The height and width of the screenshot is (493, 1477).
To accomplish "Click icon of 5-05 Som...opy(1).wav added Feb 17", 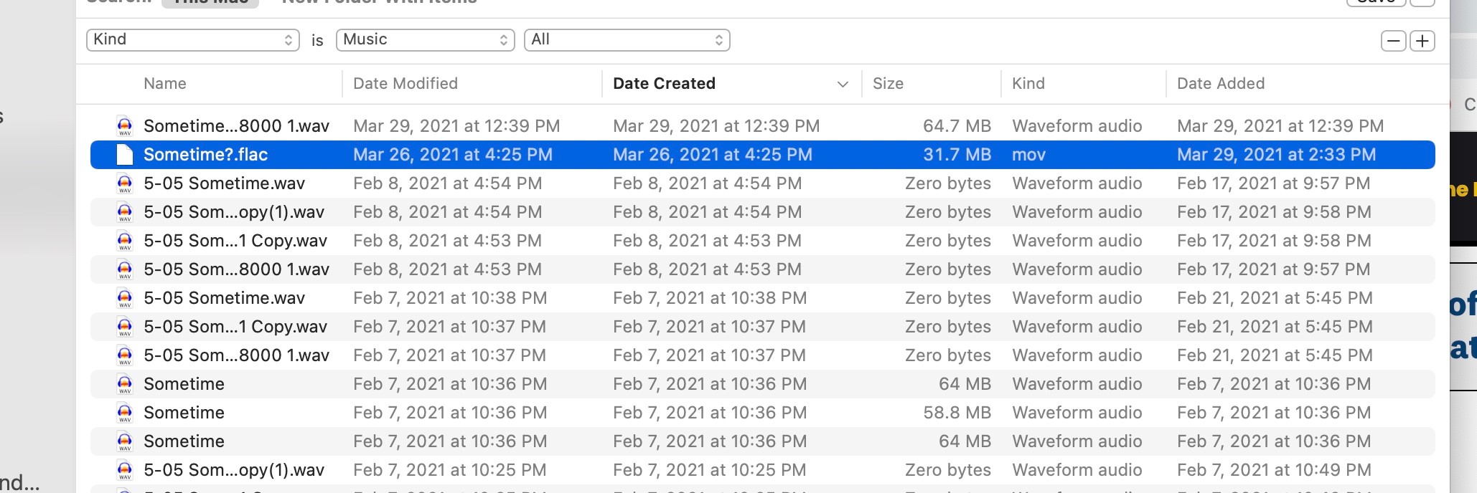I will (x=124, y=212).
